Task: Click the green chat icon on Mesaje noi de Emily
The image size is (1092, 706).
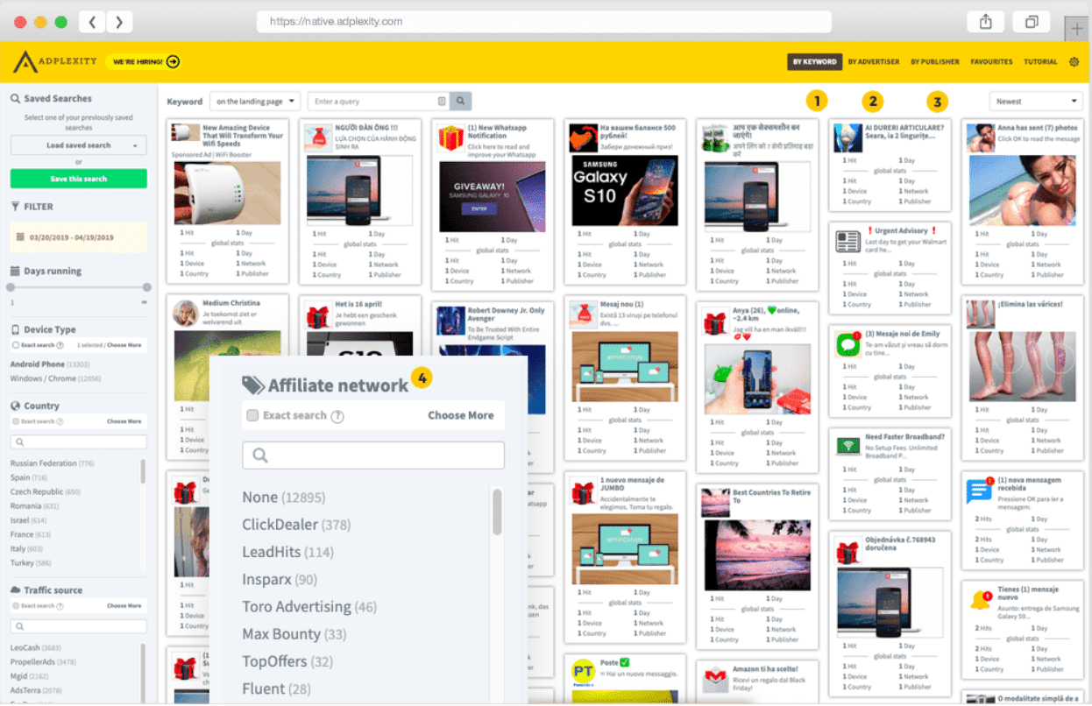Action: [847, 344]
